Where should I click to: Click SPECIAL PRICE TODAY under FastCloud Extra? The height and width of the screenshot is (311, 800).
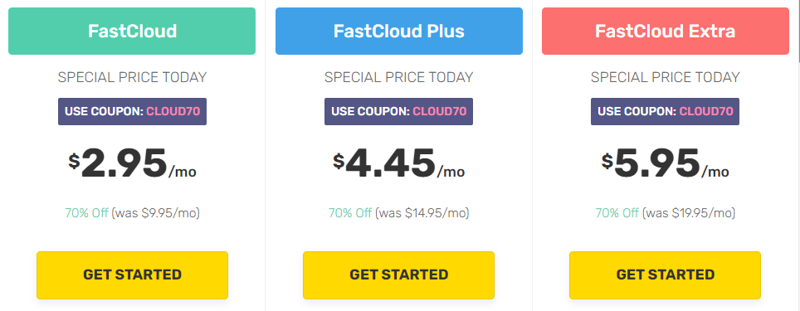click(665, 77)
